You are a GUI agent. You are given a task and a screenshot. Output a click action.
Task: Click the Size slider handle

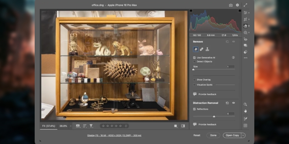pos(193,70)
